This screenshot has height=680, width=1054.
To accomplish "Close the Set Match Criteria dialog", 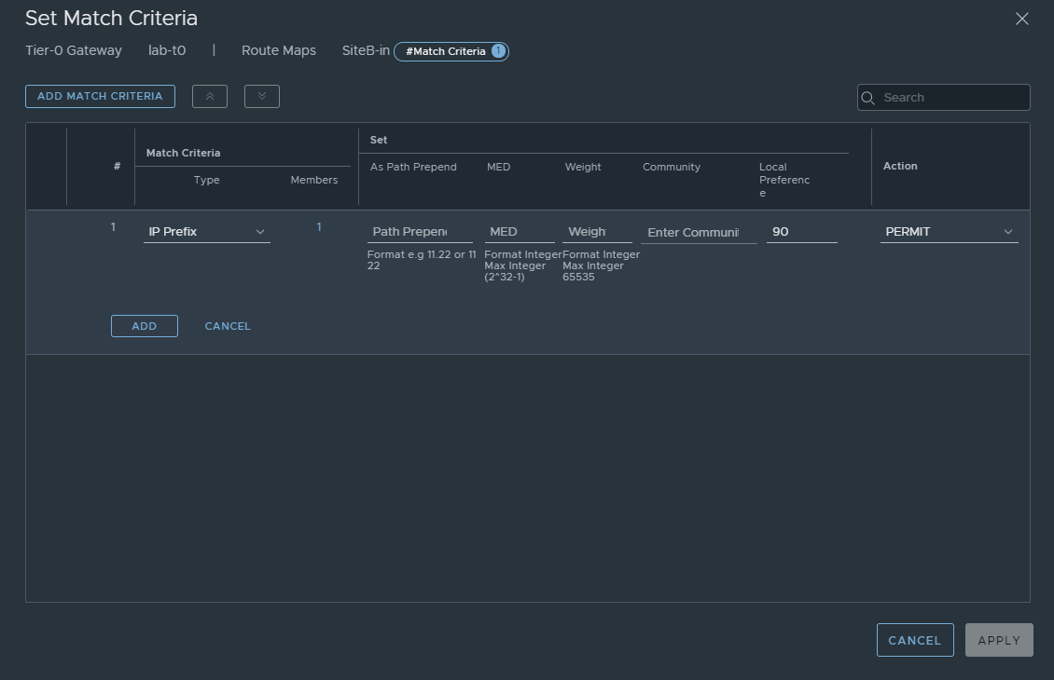I will click(x=1021, y=19).
